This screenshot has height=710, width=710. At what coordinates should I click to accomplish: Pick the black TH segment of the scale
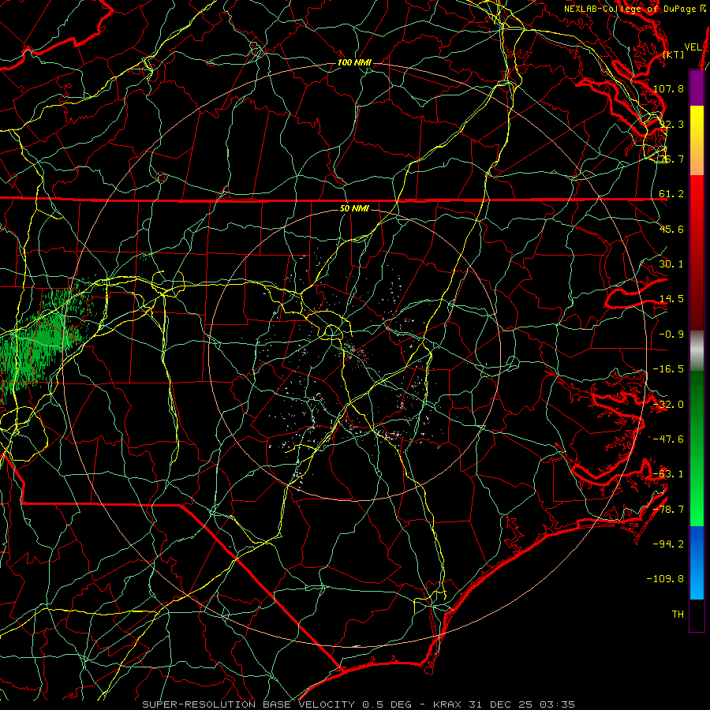coord(697,615)
